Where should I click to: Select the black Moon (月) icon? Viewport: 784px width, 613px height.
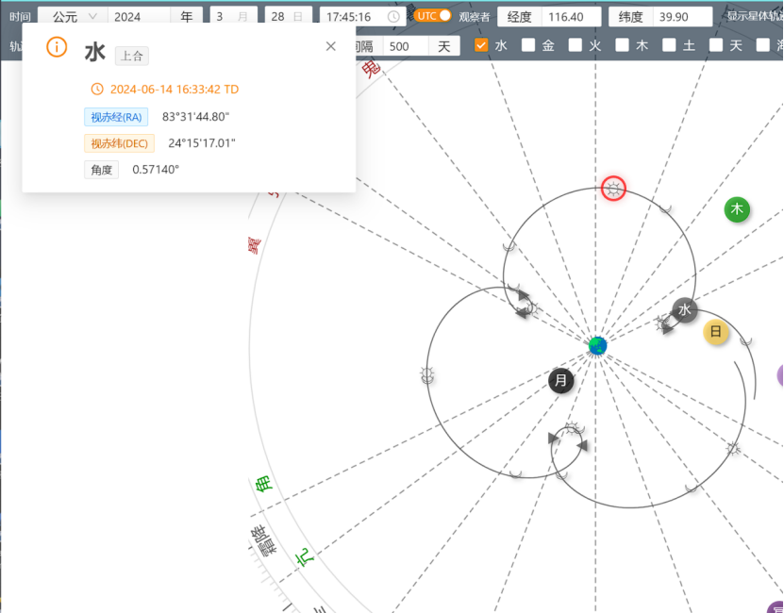coord(561,381)
